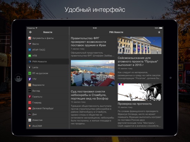Open the black-and-white cartoon illustration
Viewport: 190px width, 142px height.
tap(139, 92)
